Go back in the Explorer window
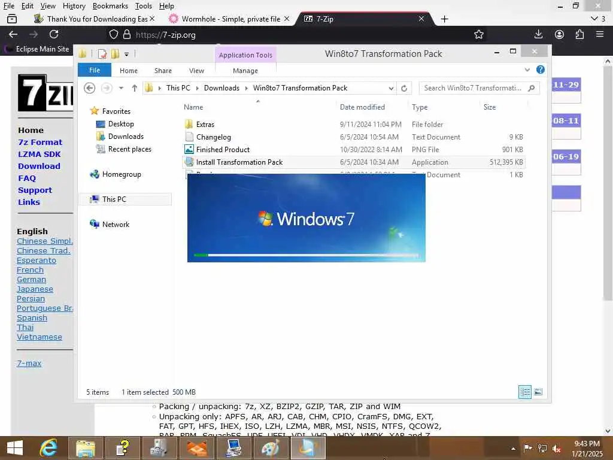Image resolution: width=613 pixels, height=460 pixels. click(90, 88)
